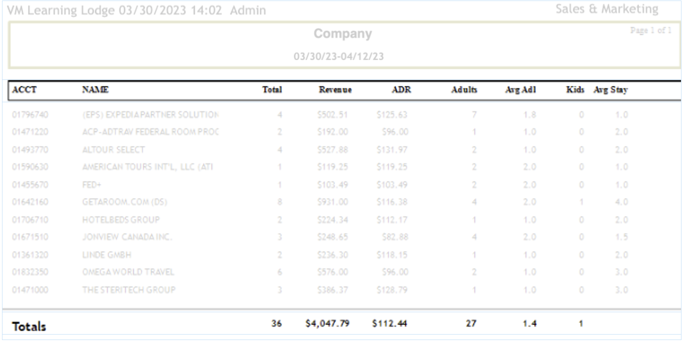Click the Totals row label

29,327
